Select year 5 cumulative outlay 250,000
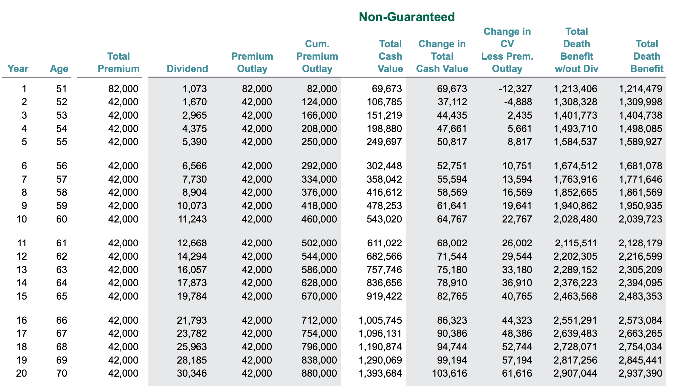This screenshot has height=386, width=674. (319, 141)
